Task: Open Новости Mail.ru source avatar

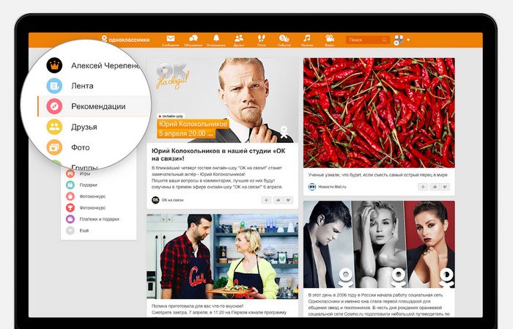Action: point(312,187)
